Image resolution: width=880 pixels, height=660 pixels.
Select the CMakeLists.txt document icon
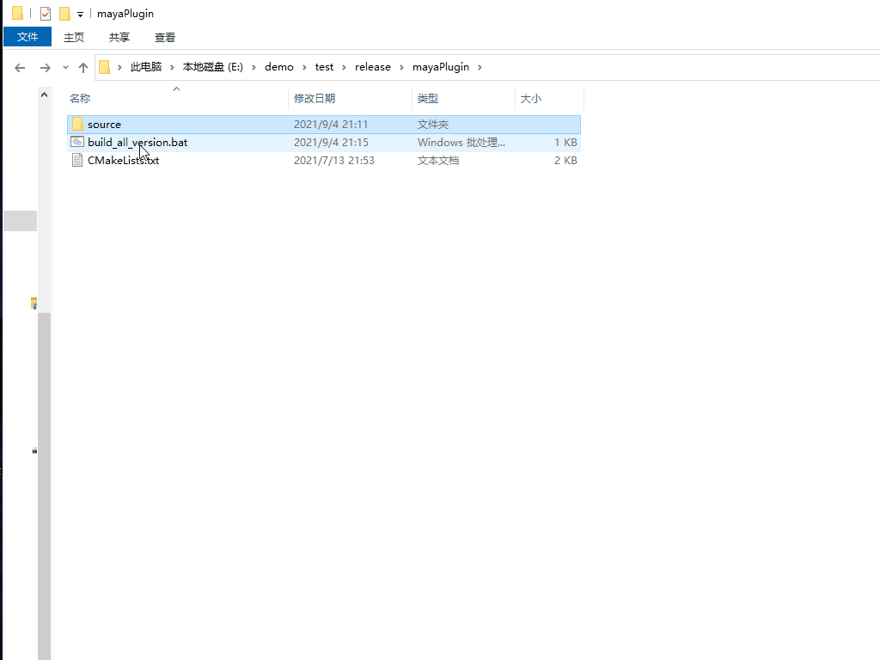(77, 161)
